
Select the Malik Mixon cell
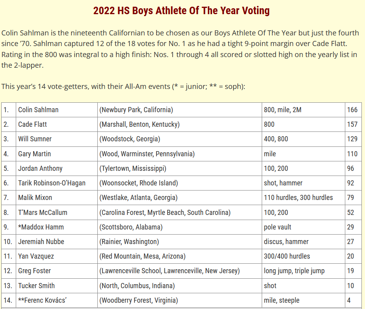coord(57,198)
